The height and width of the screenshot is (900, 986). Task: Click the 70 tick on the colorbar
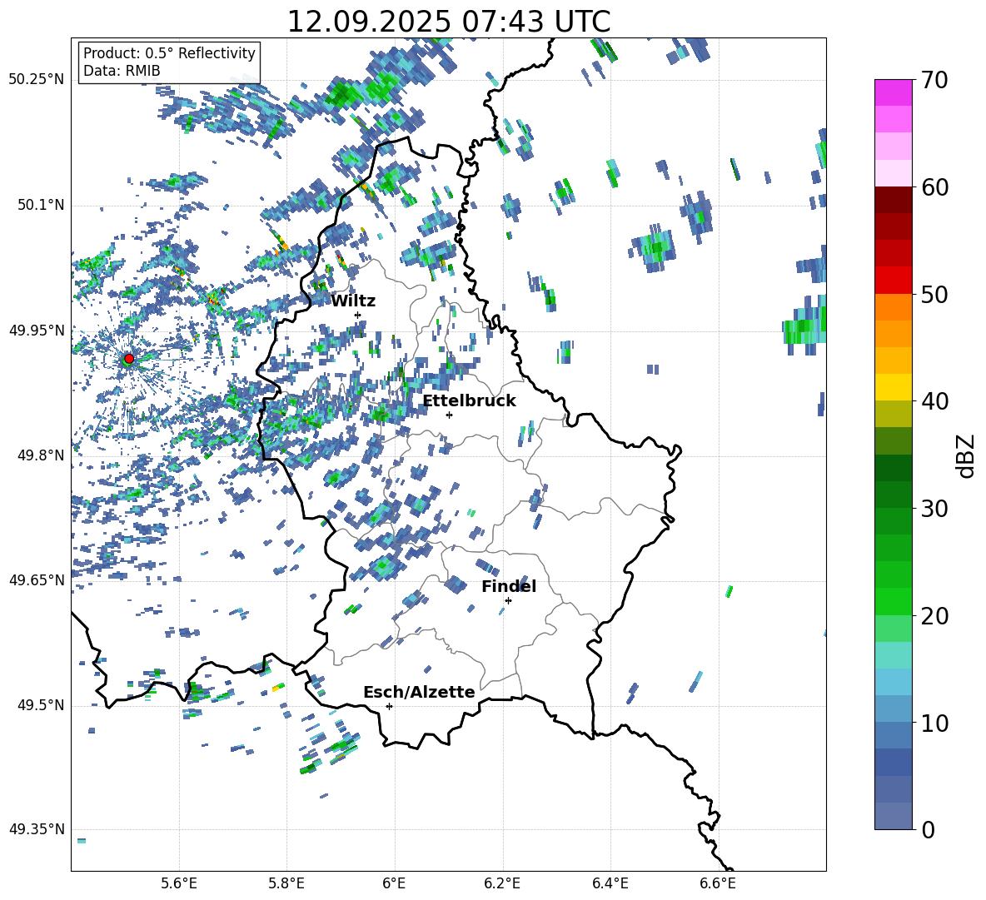click(934, 80)
